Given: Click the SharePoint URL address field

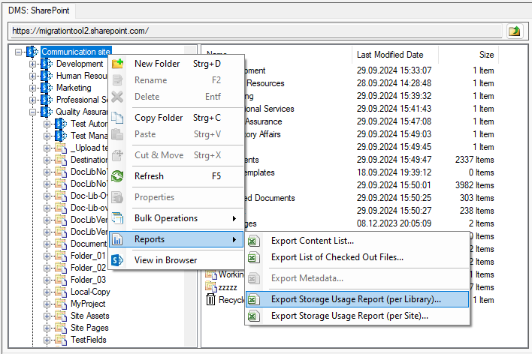Looking at the screenshot, I should pyautogui.click(x=256, y=31).
